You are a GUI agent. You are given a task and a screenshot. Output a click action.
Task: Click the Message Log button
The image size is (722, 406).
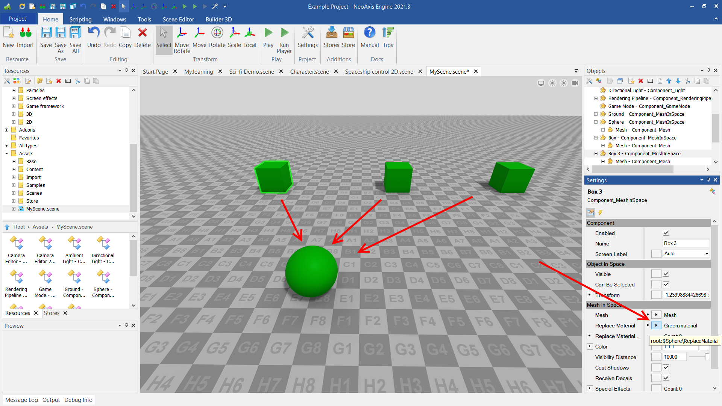(x=21, y=400)
